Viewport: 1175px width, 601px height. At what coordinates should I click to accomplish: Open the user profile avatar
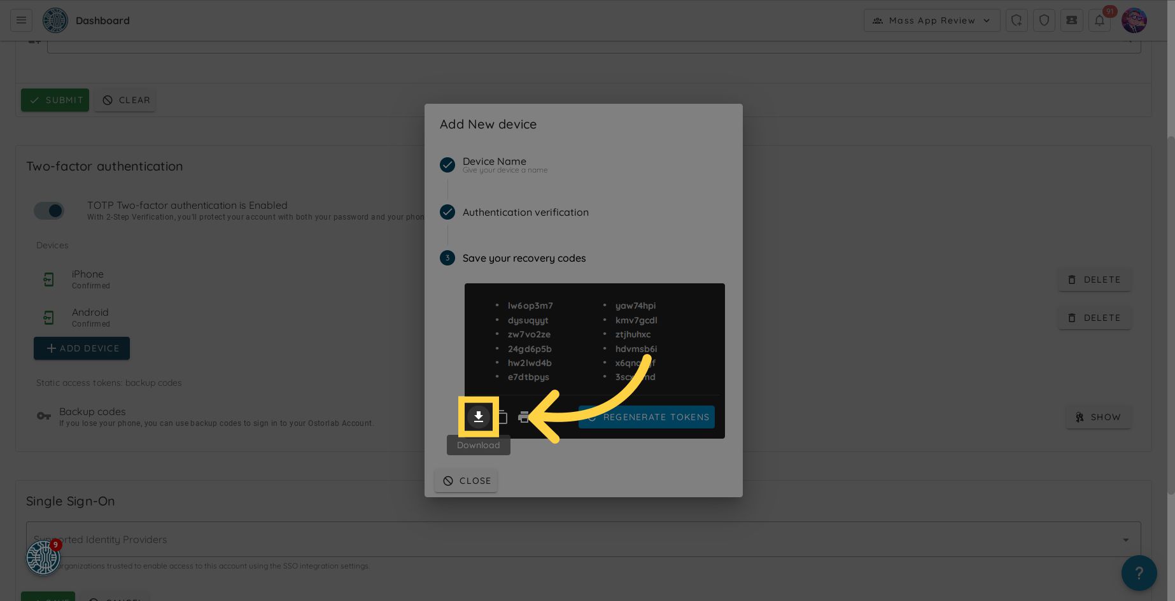[1134, 20]
